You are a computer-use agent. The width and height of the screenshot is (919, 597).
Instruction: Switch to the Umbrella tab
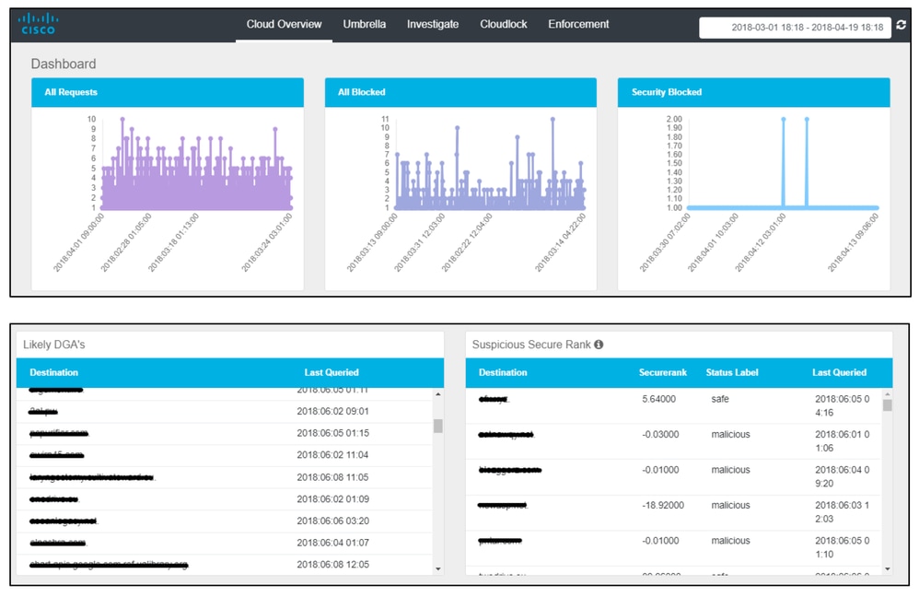(x=364, y=24)
